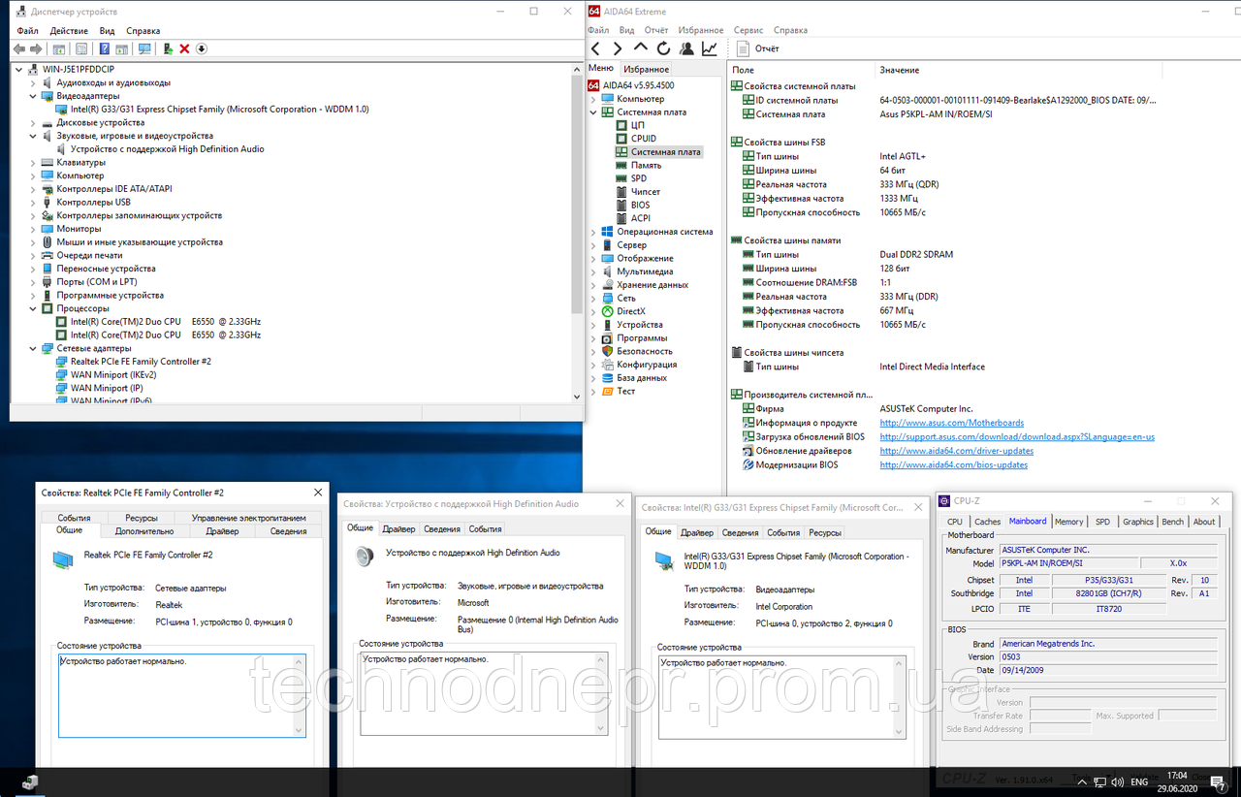
Task: Click the Отчёт report toolbar button in AIDA64
Action: click(758, 48)
